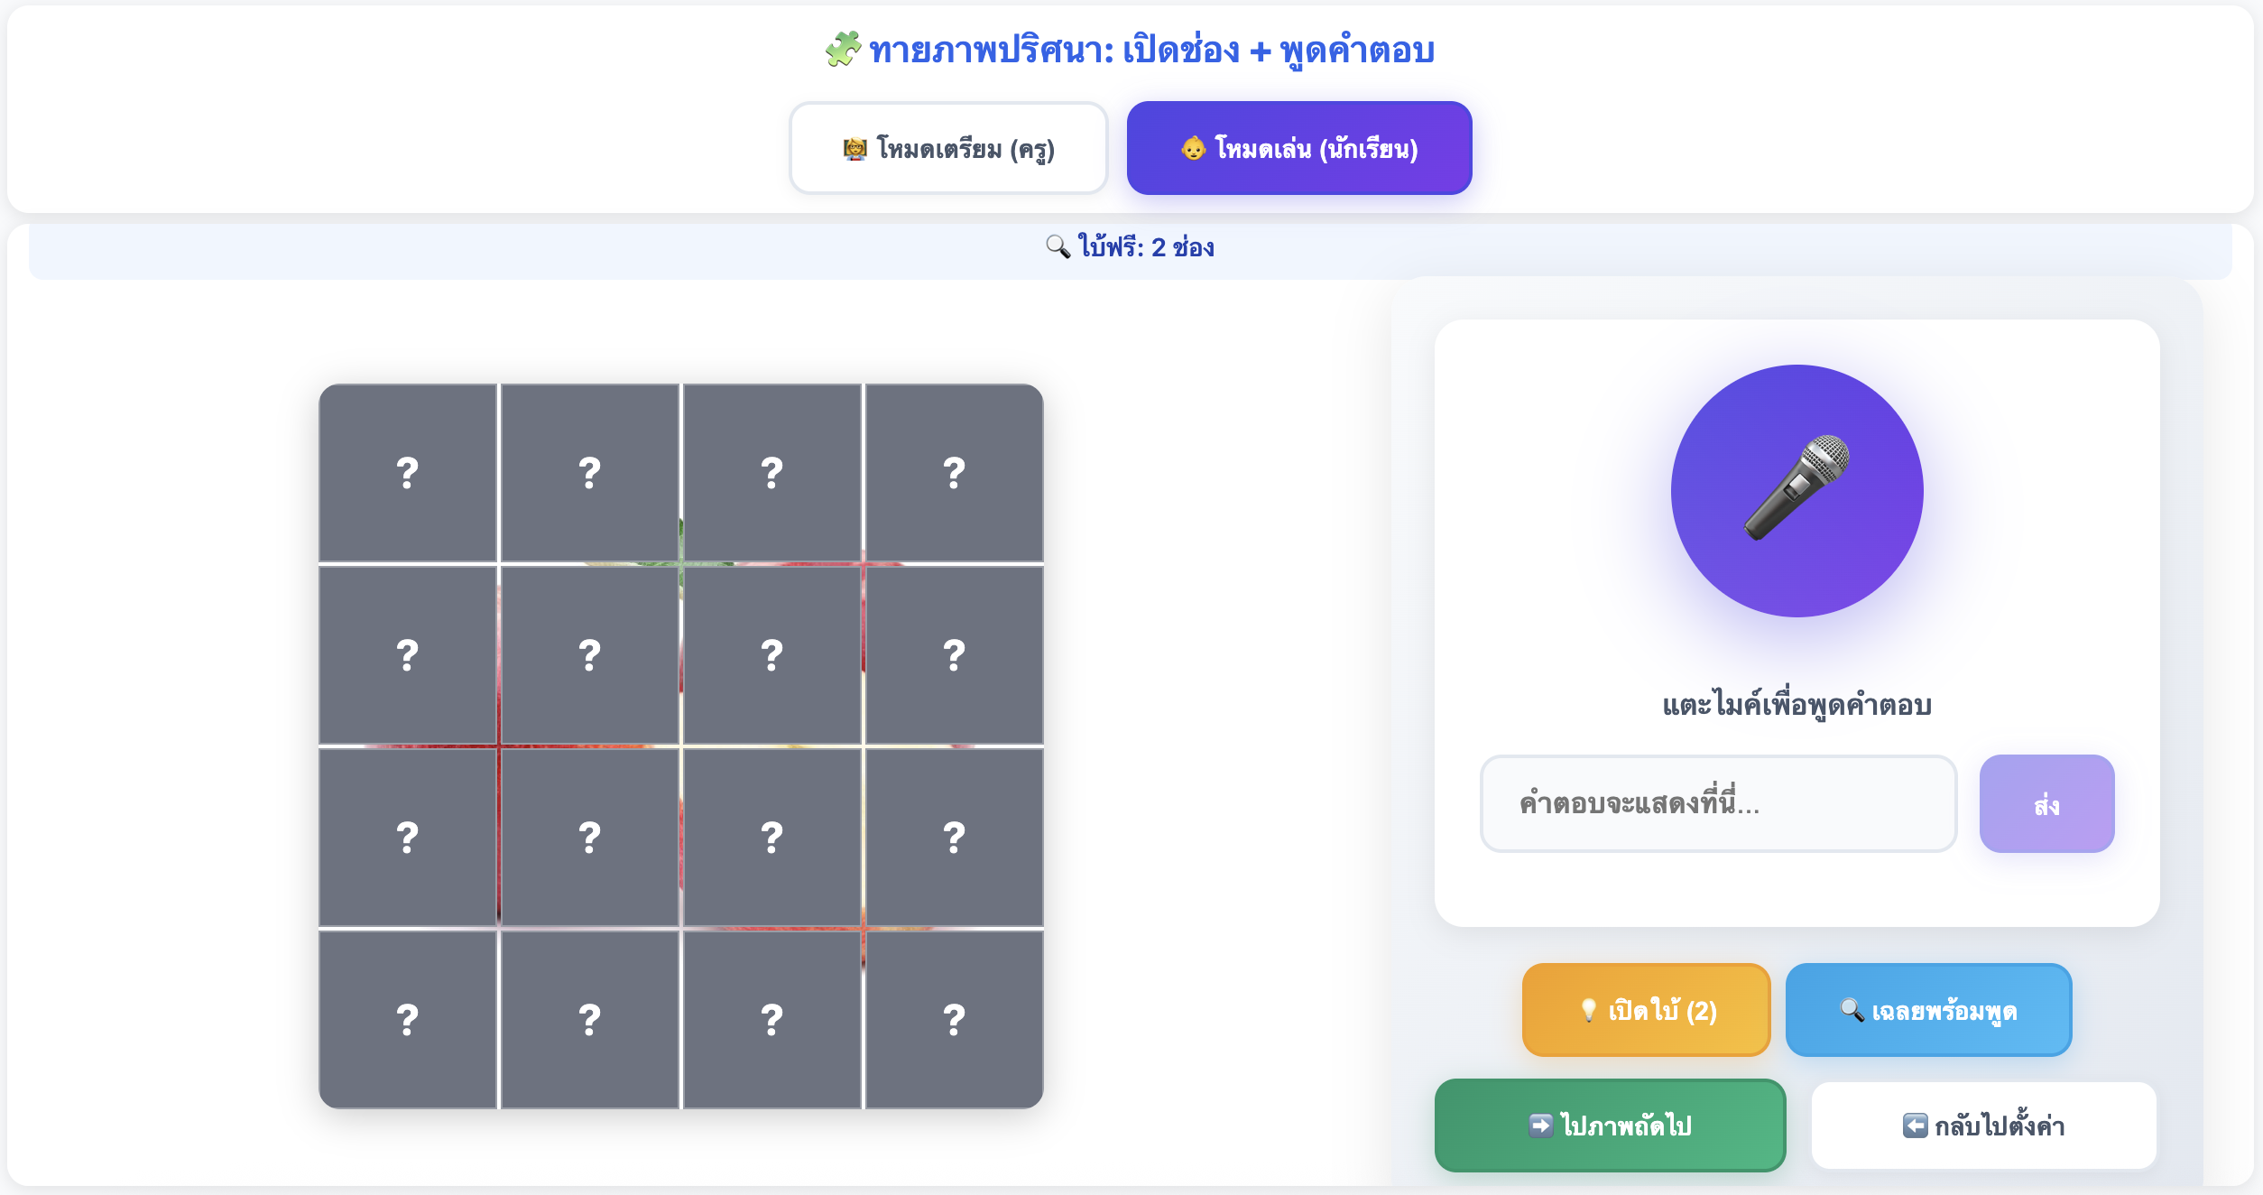Reveal the top-right puzzle tile
This screenshot has width=2263, height=1195.
pyautogui.click(x=954, y=473)
